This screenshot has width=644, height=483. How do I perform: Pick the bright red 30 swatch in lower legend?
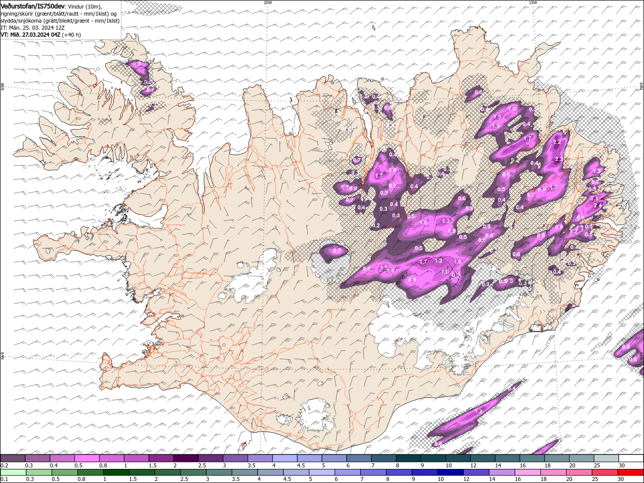click(x=630, y=472)
